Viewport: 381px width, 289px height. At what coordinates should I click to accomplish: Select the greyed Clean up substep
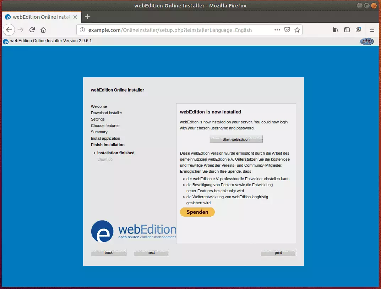[105, 159]
